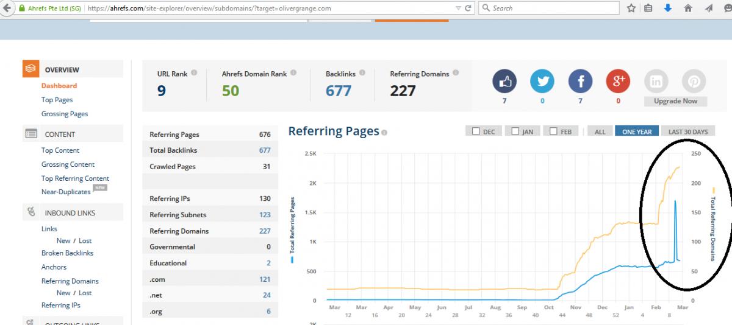Toggle the FEB checkbox
732x325 pixels.
tap(553, 131)
